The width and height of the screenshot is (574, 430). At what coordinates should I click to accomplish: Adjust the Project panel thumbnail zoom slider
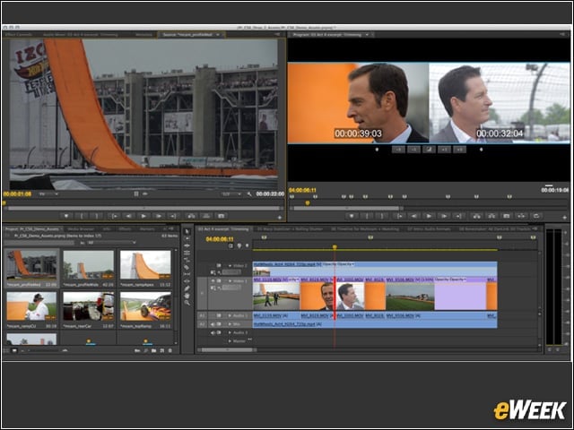(x=44, y=350)
